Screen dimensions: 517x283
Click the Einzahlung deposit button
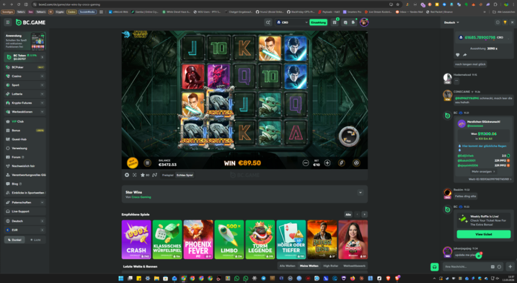pyautogui.click(x=318, y=22)
